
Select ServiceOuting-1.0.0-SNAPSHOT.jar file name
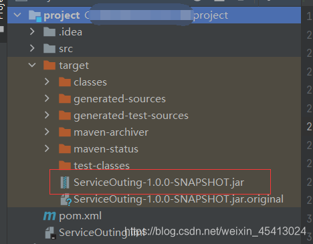[159, 182]
